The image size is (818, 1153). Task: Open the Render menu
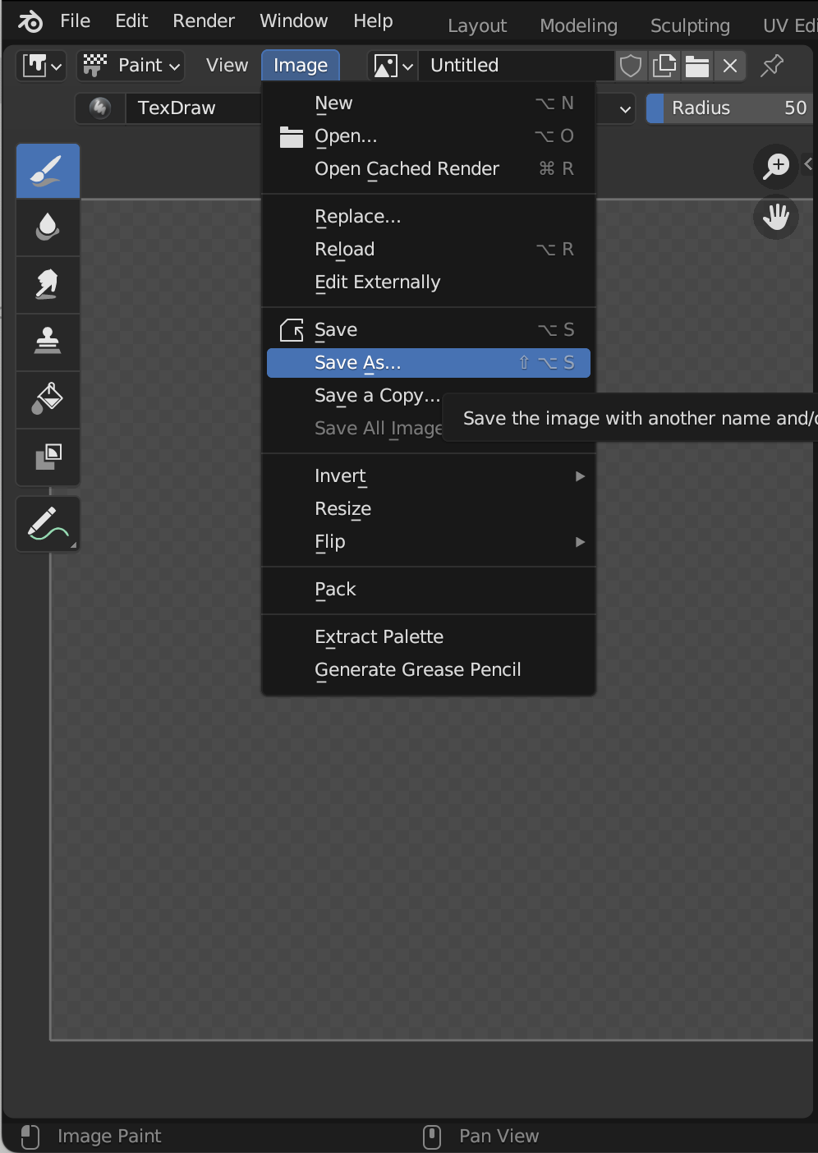tap(204, 21)
